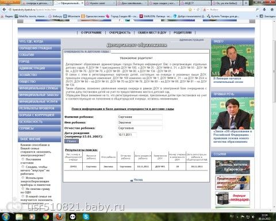Go to the browser home page icon
The image size is (276, 221).
(272, 9)
